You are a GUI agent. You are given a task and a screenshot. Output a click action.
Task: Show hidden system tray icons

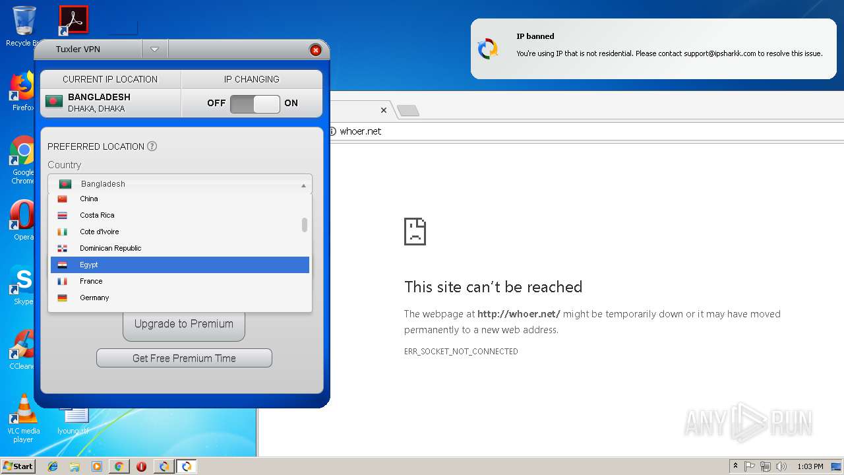pyautogui.click(x=735, y=466)
